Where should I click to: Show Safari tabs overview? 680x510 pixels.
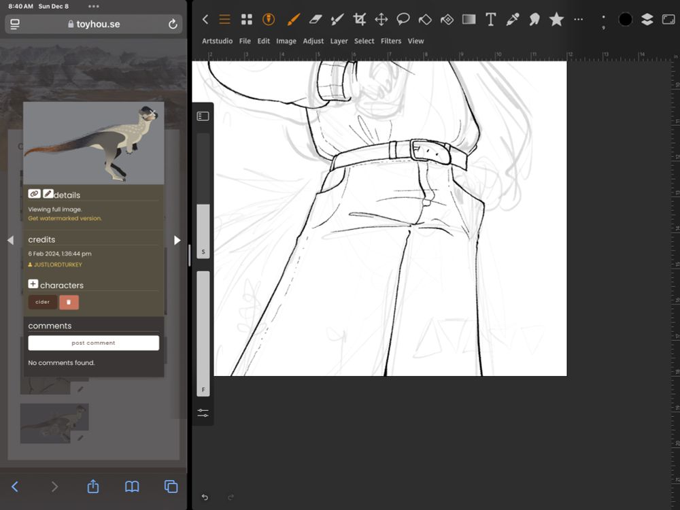[x=171, y=487]
